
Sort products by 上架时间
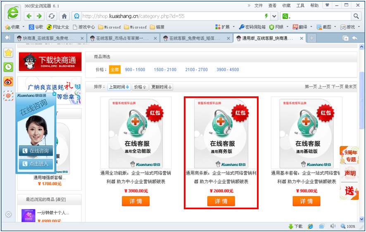119,87
